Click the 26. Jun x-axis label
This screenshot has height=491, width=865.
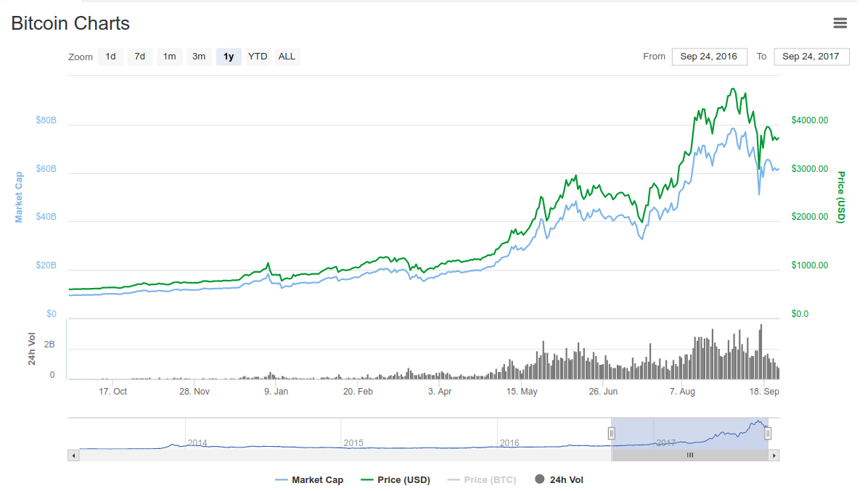603,391
